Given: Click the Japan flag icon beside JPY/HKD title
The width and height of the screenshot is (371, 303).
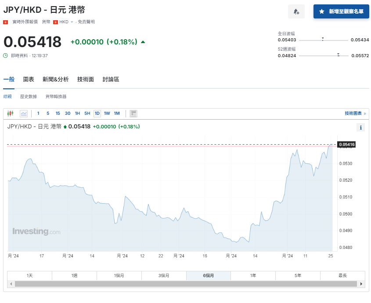Looking at the screenshot, I should pyautogui.click(x=5, y=21).
